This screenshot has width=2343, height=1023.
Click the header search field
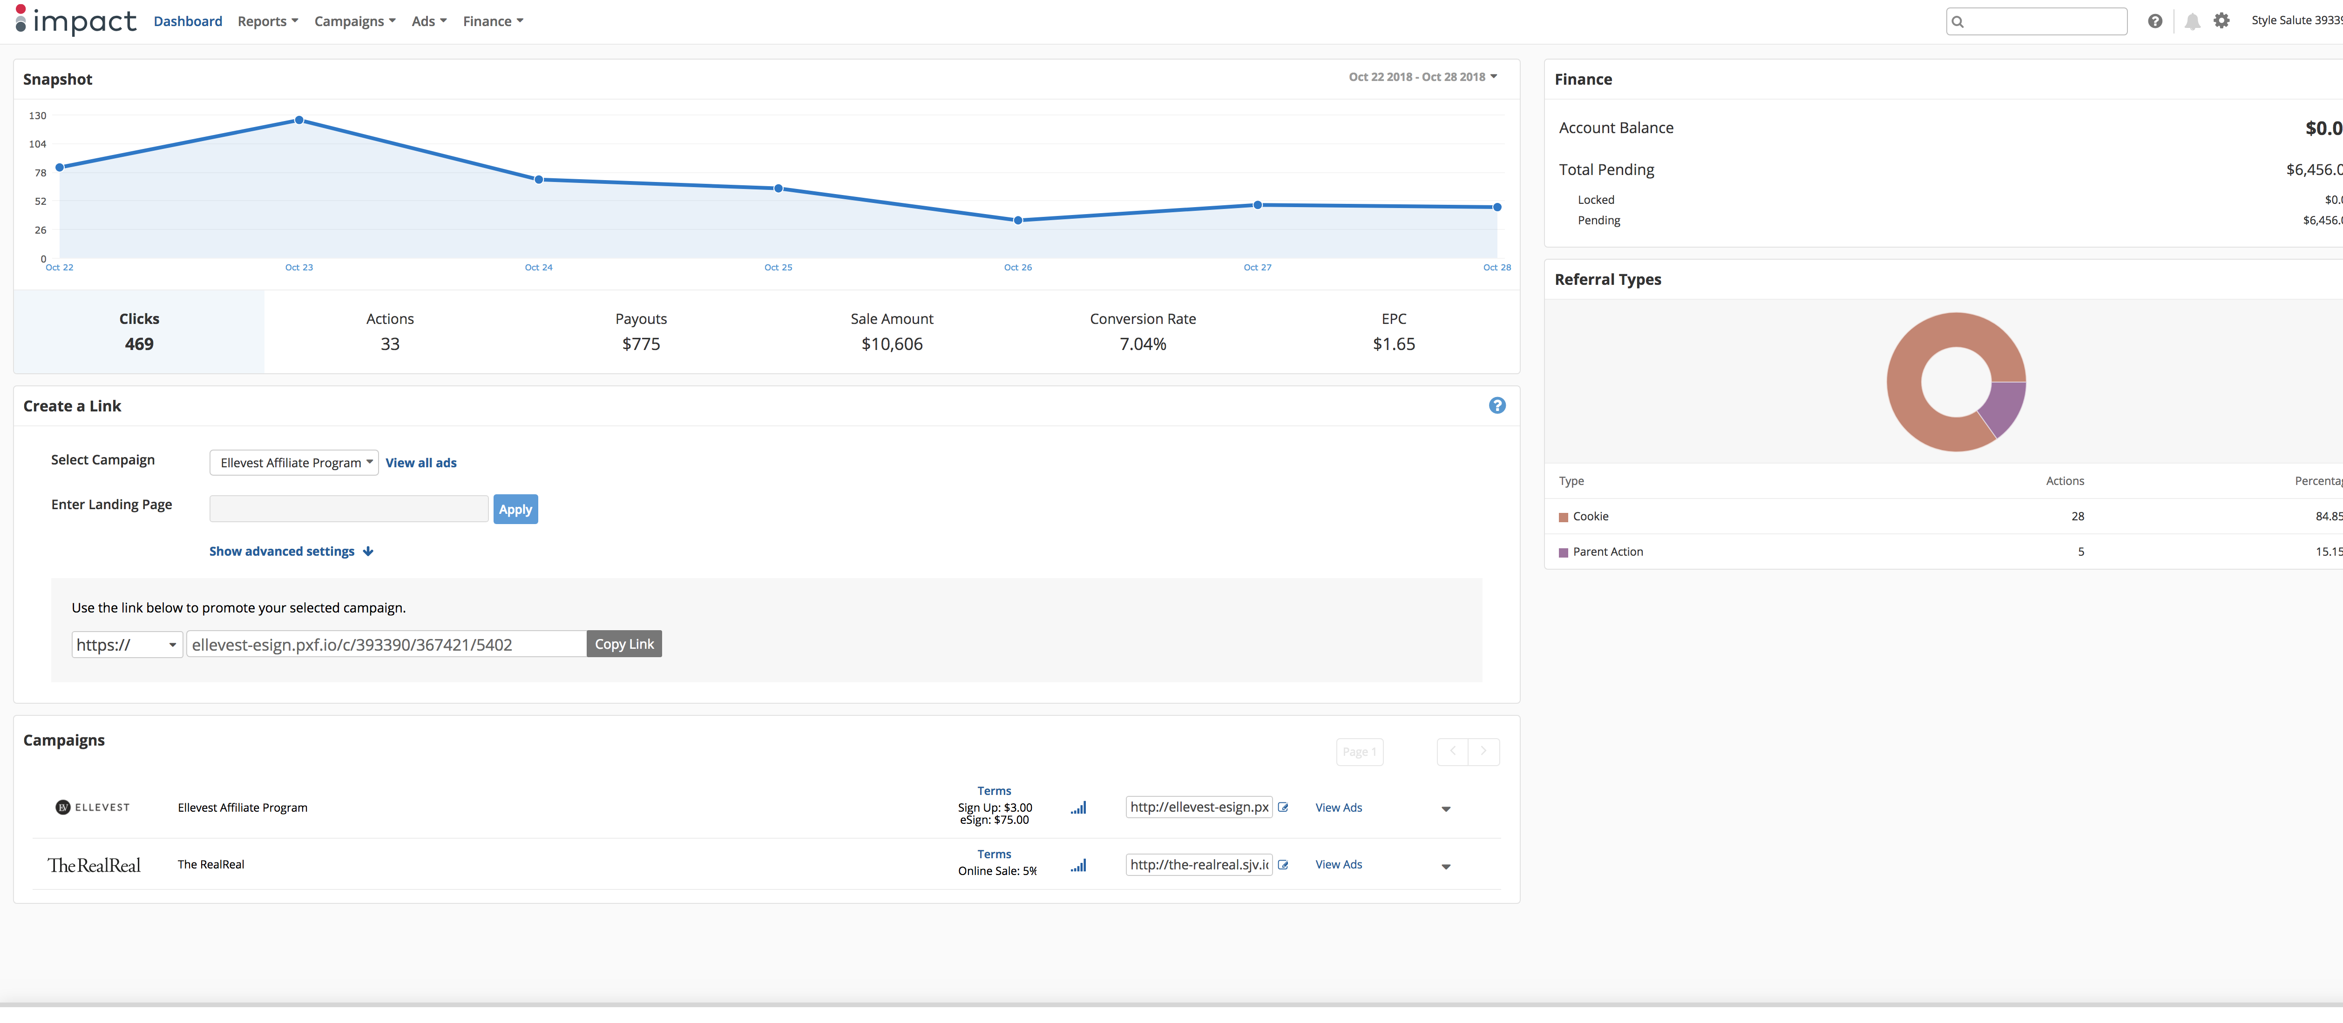point(2036,21)
